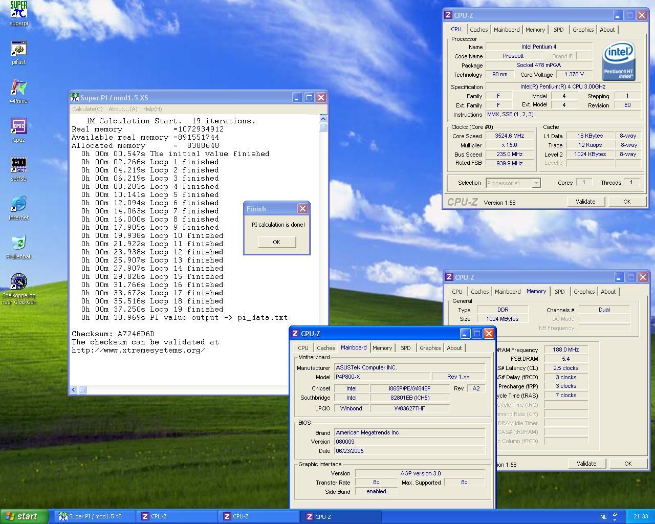
Task: Open Memory tab in top CPU-Z window
Action: click(535, 30)
